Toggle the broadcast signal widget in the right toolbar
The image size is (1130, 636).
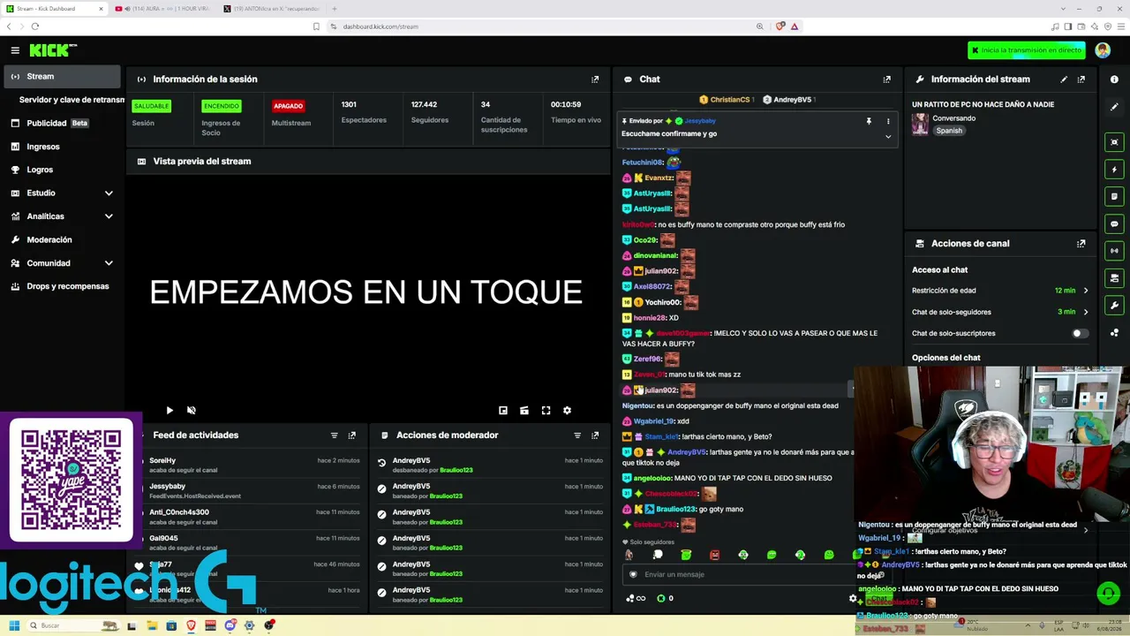pyautogui.click(x=1114, y=251)
